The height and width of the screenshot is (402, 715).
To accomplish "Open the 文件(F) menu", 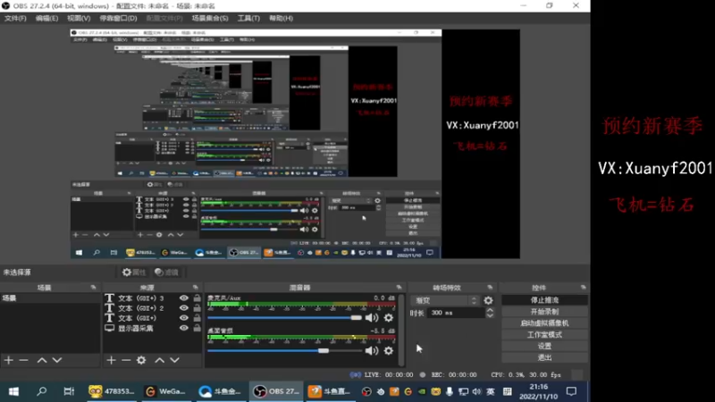I will (15, 18).
